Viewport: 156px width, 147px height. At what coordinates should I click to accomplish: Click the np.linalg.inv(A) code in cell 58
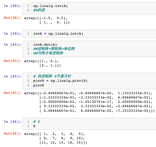pos(50,6)
